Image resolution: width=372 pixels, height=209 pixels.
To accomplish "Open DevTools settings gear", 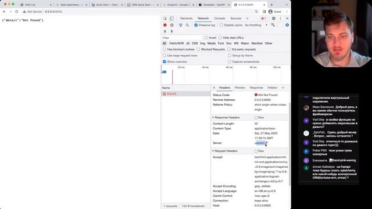I will [x=274, y=19].
